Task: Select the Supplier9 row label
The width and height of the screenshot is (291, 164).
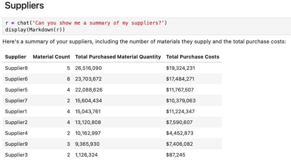Action: pyautogui.click(x=16, y=144)
